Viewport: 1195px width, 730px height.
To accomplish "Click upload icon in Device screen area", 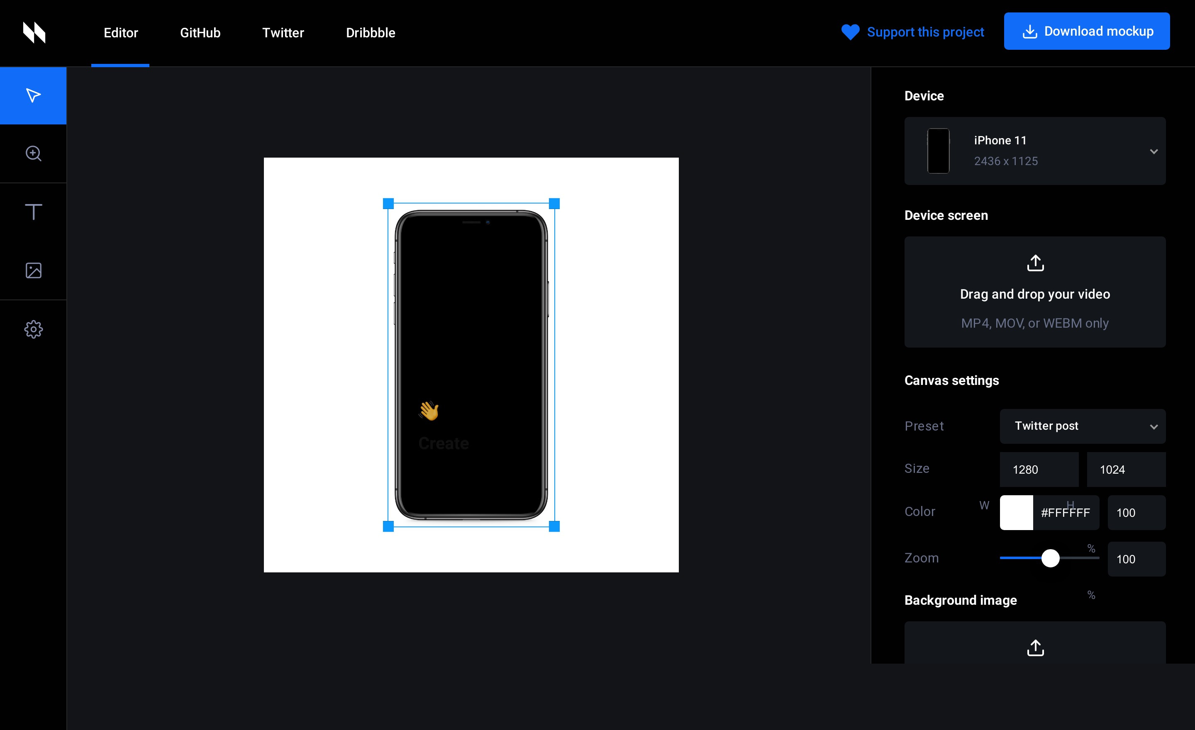I will (1035, 263).
